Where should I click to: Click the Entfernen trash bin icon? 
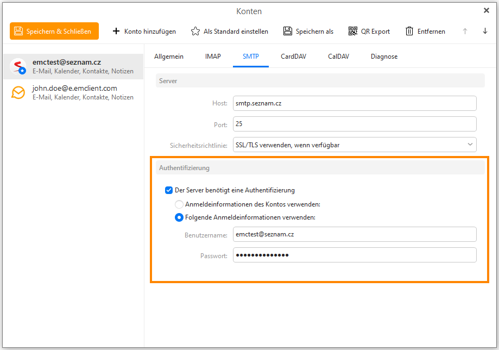(x=409, y=32)
